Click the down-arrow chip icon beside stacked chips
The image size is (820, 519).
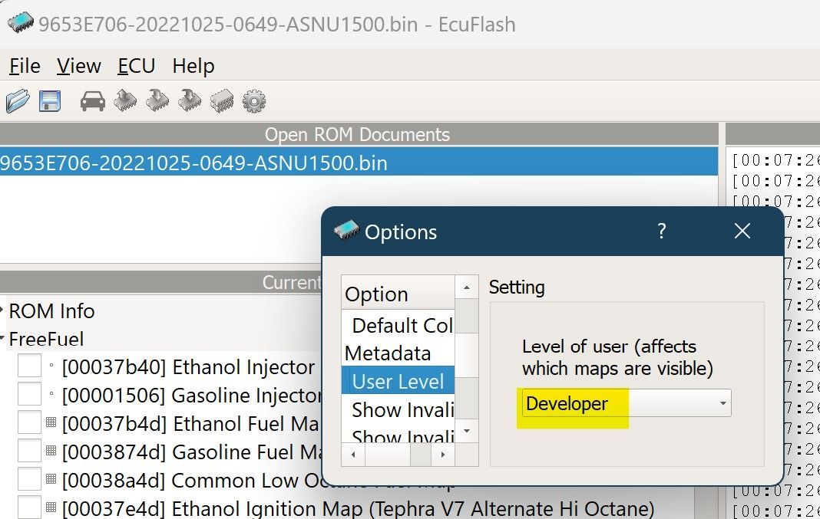click(x=190, y=101)
